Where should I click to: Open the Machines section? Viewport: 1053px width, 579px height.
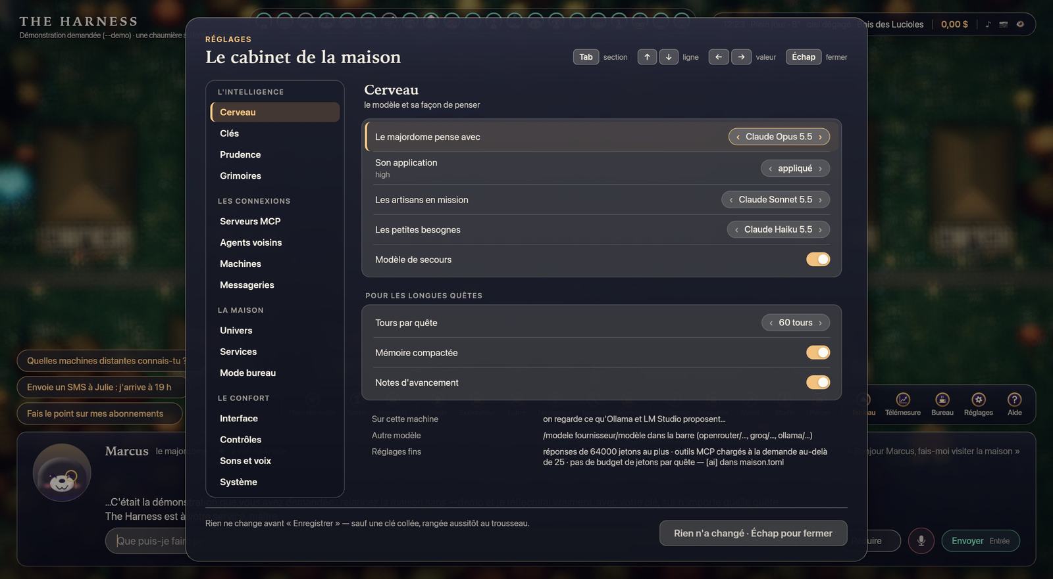coord(275,264)
